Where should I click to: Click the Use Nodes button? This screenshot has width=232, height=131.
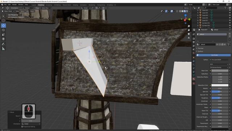(214, 55)
